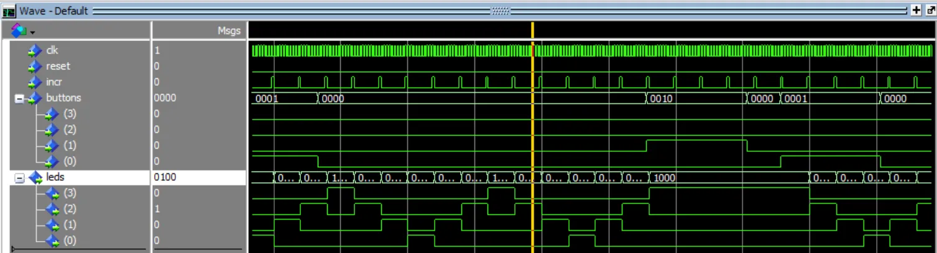This screenshot has height=253, width=937.
Task: Open the signal pane objects dropdown arrow
Action: click(31, 32)
